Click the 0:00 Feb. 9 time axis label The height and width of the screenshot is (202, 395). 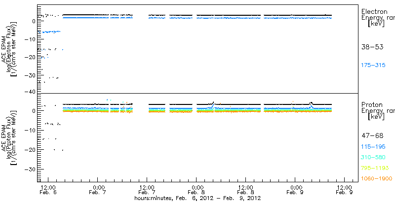[x=295, y=190]
